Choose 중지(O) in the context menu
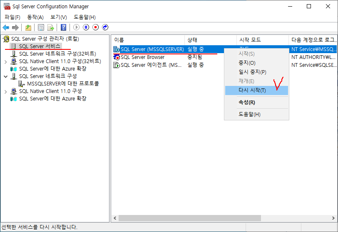 tap(256, 63)
